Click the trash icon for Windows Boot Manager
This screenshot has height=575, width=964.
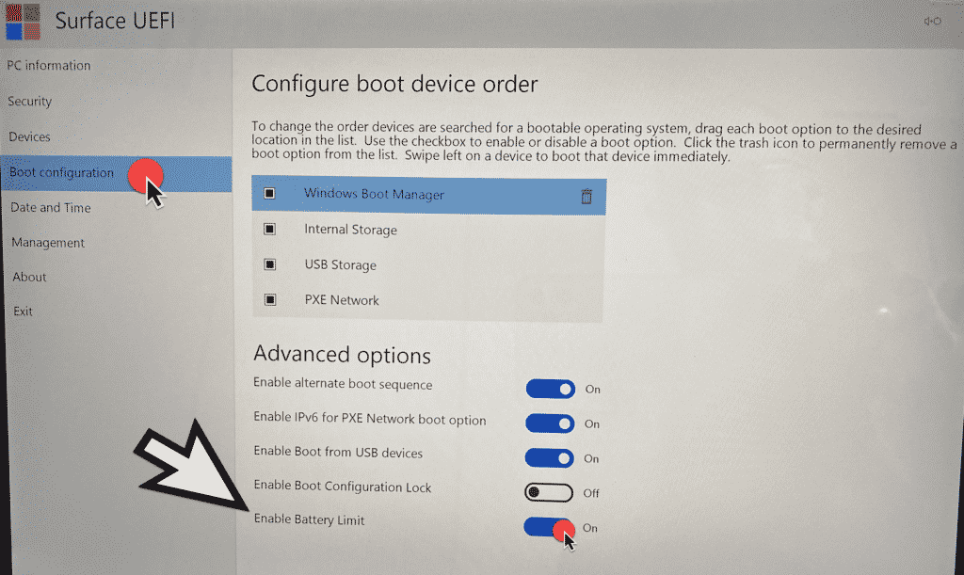[586, 196]
